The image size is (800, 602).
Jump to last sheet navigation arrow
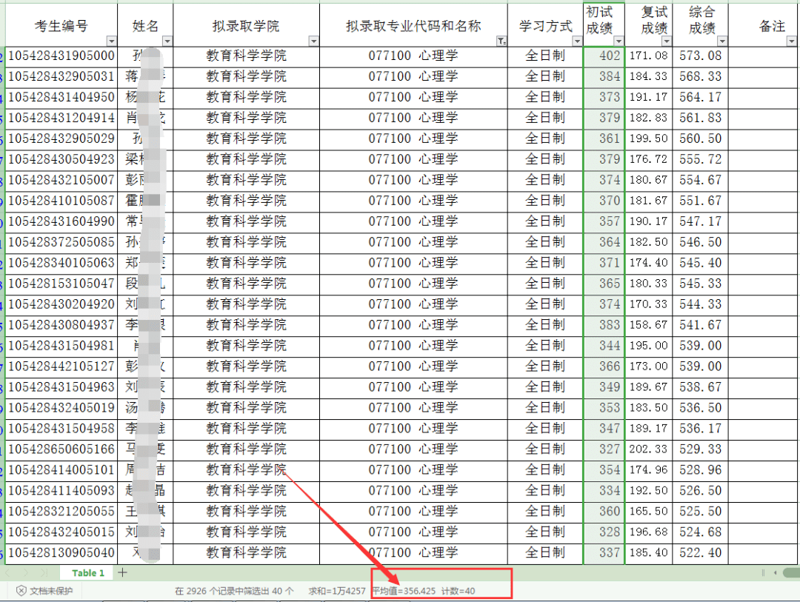[x=44, y=573]
